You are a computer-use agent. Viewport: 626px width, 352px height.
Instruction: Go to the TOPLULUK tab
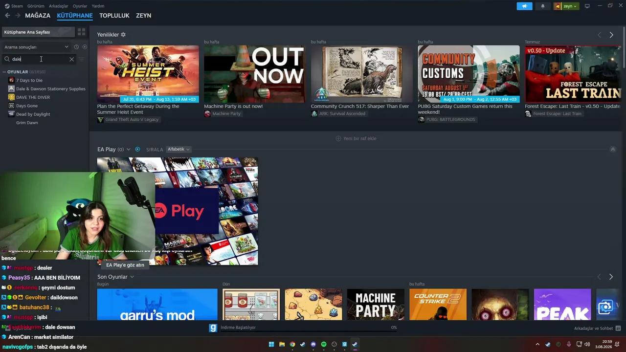click(x=114, y=16)
